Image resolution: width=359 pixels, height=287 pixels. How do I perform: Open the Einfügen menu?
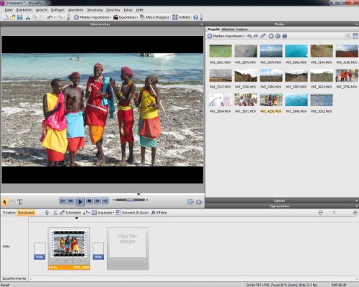(57, 10)
